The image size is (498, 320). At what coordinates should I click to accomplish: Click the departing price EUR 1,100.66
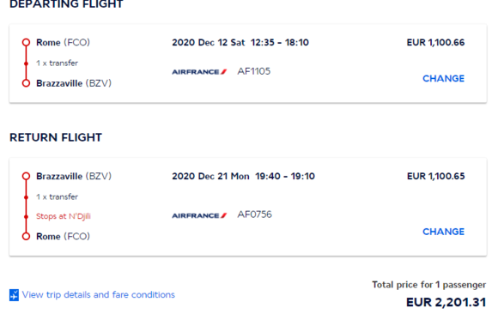tap(435, 43)
